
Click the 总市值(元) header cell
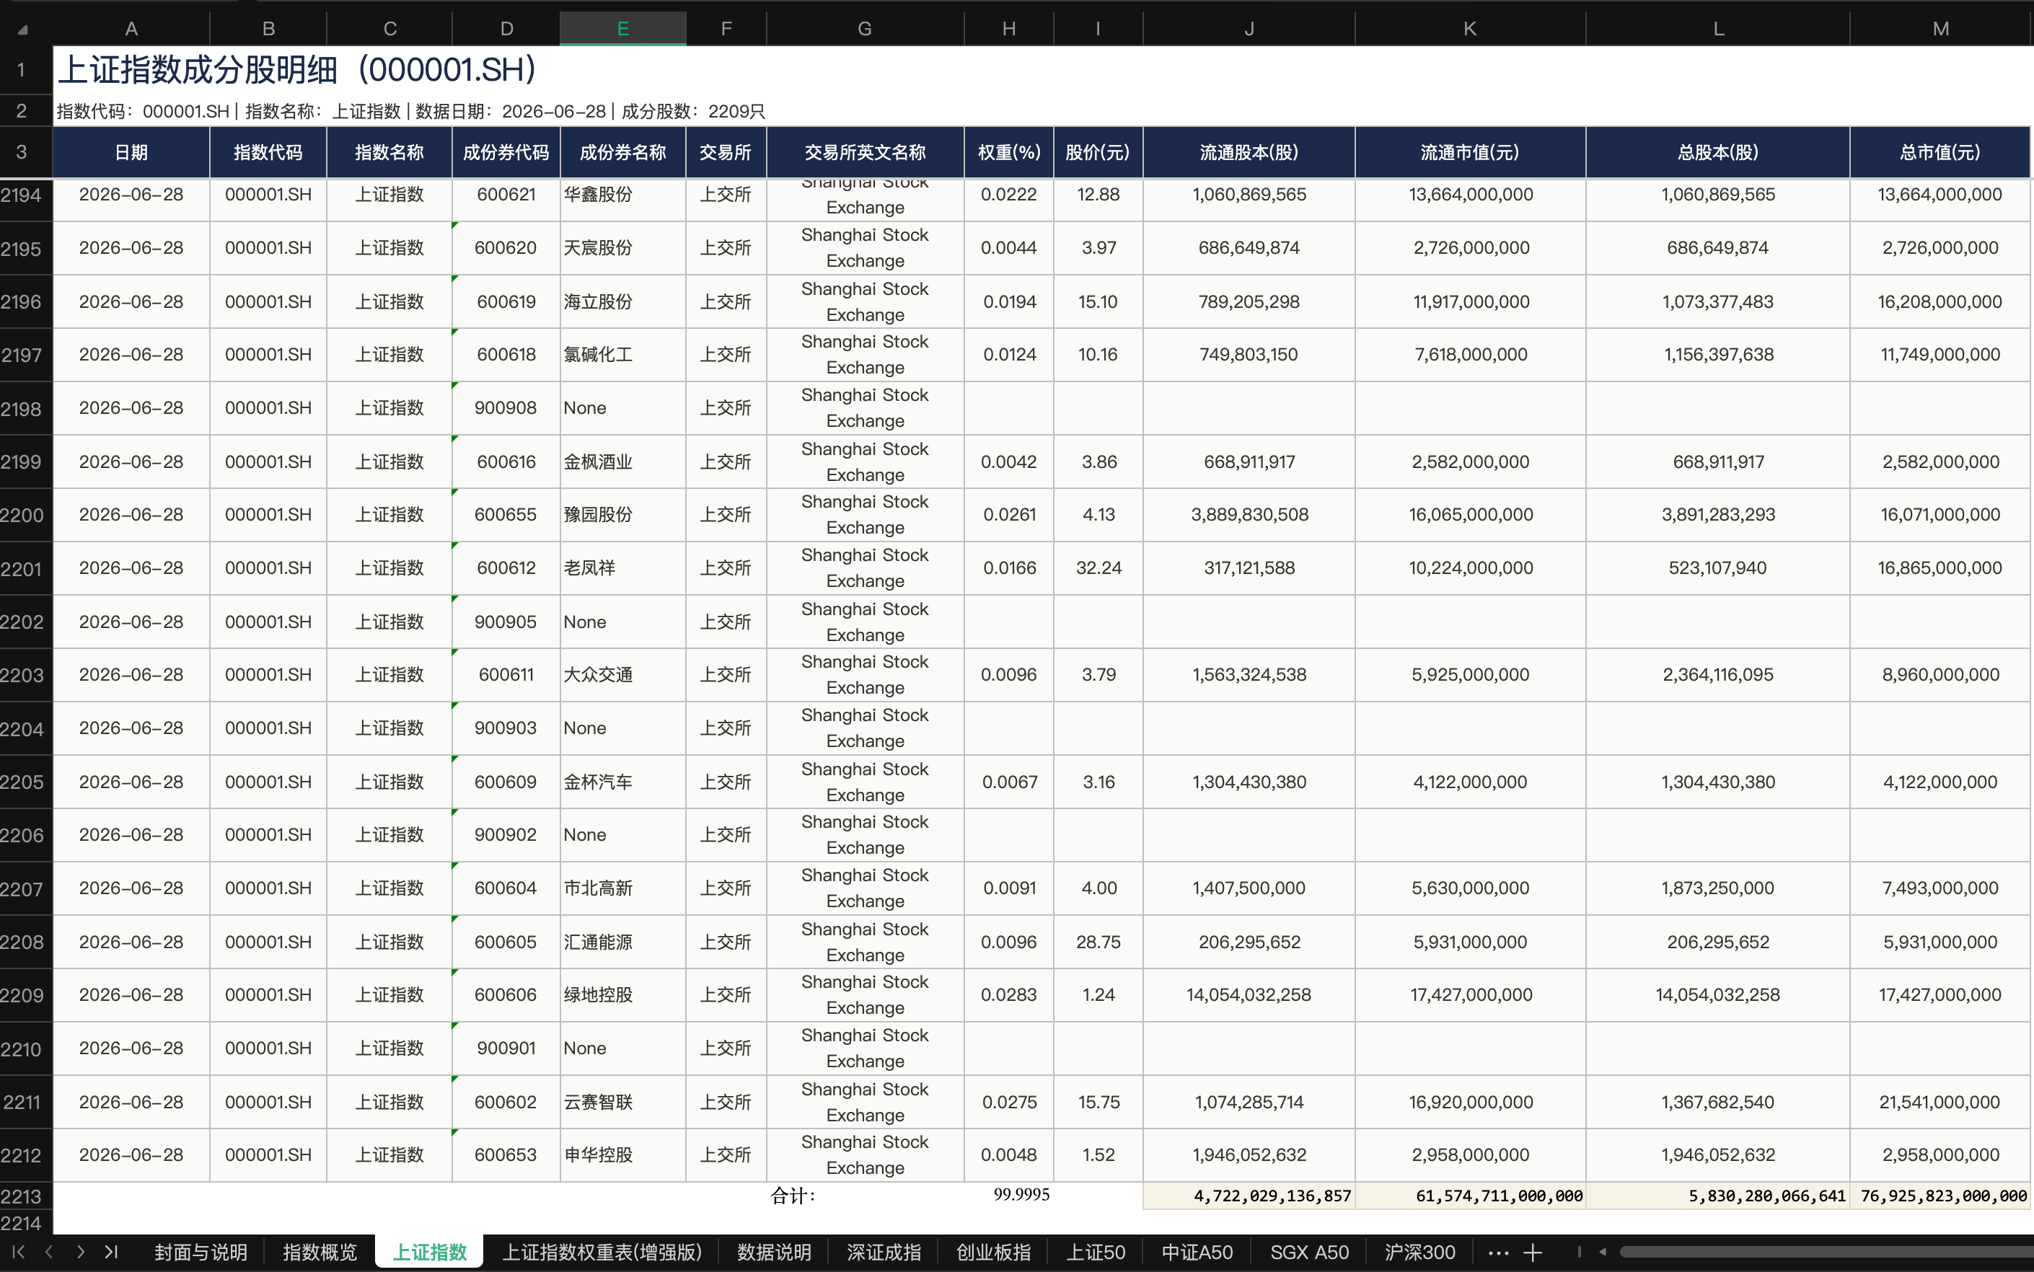point(1940,152)
